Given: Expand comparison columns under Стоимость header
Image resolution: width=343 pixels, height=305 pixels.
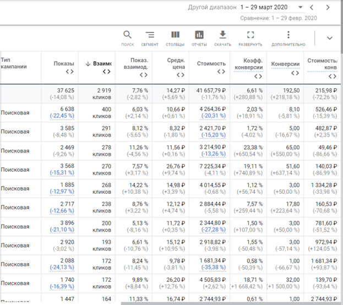Looking at the screenshot, I should click(x=221, y=72).
